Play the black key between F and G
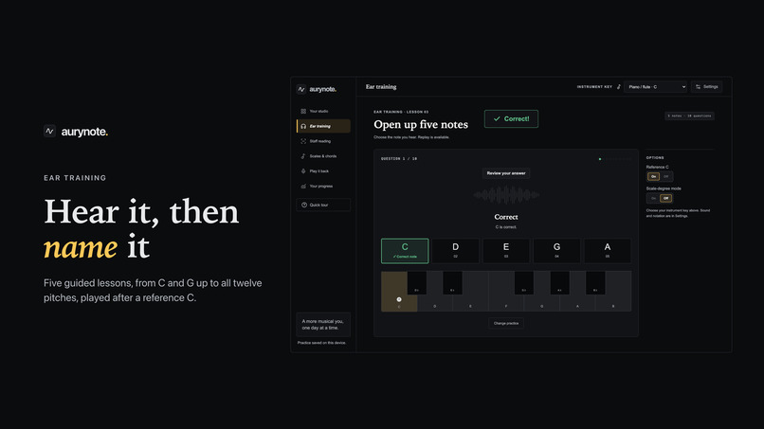 (524, 283)
